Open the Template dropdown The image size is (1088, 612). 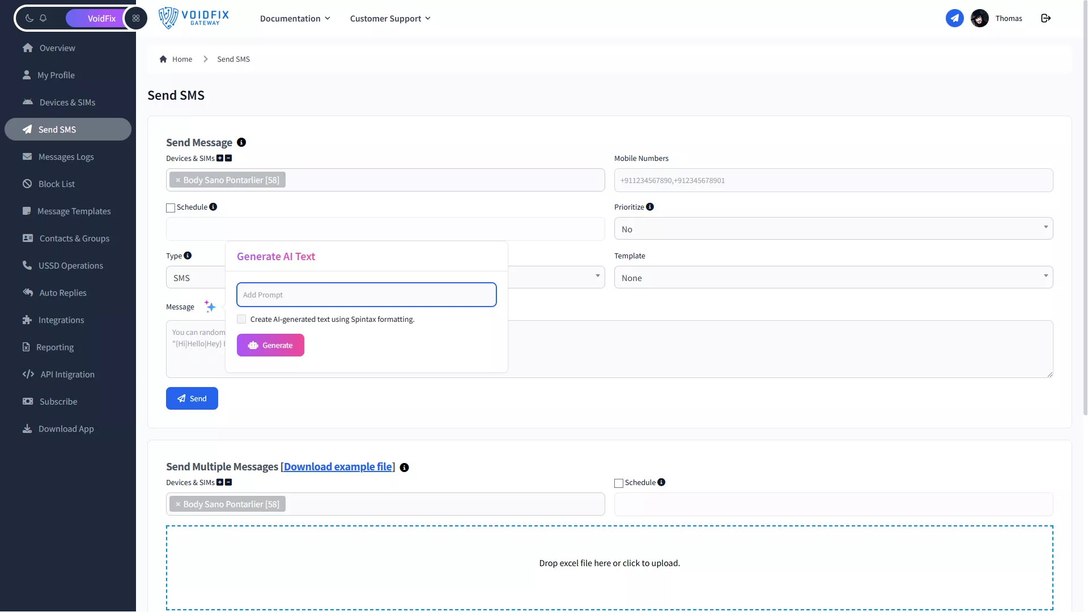pos(833,278)
